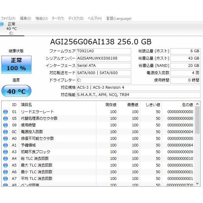Click the status icon for 予備領域 row

5,145
